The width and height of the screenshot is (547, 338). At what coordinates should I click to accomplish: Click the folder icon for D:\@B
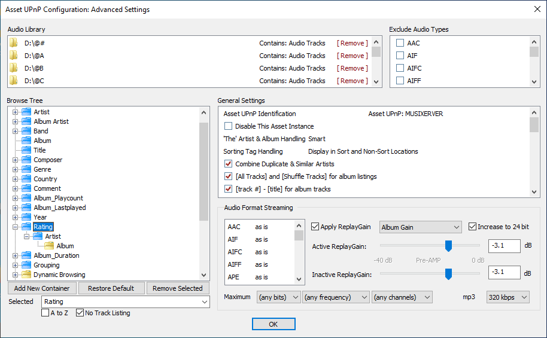pos(14,68)
